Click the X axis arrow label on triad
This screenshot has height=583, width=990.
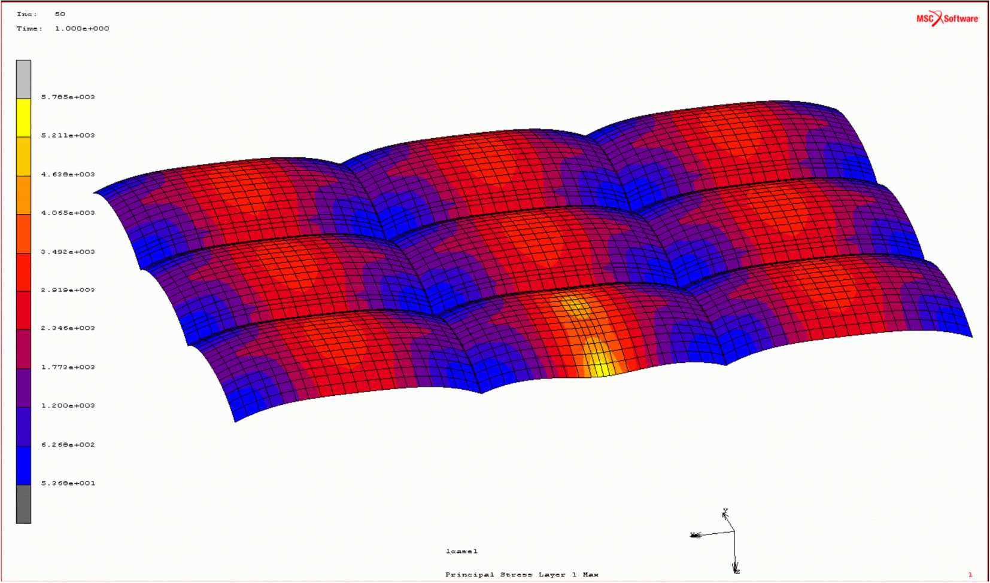coord(693,535)
